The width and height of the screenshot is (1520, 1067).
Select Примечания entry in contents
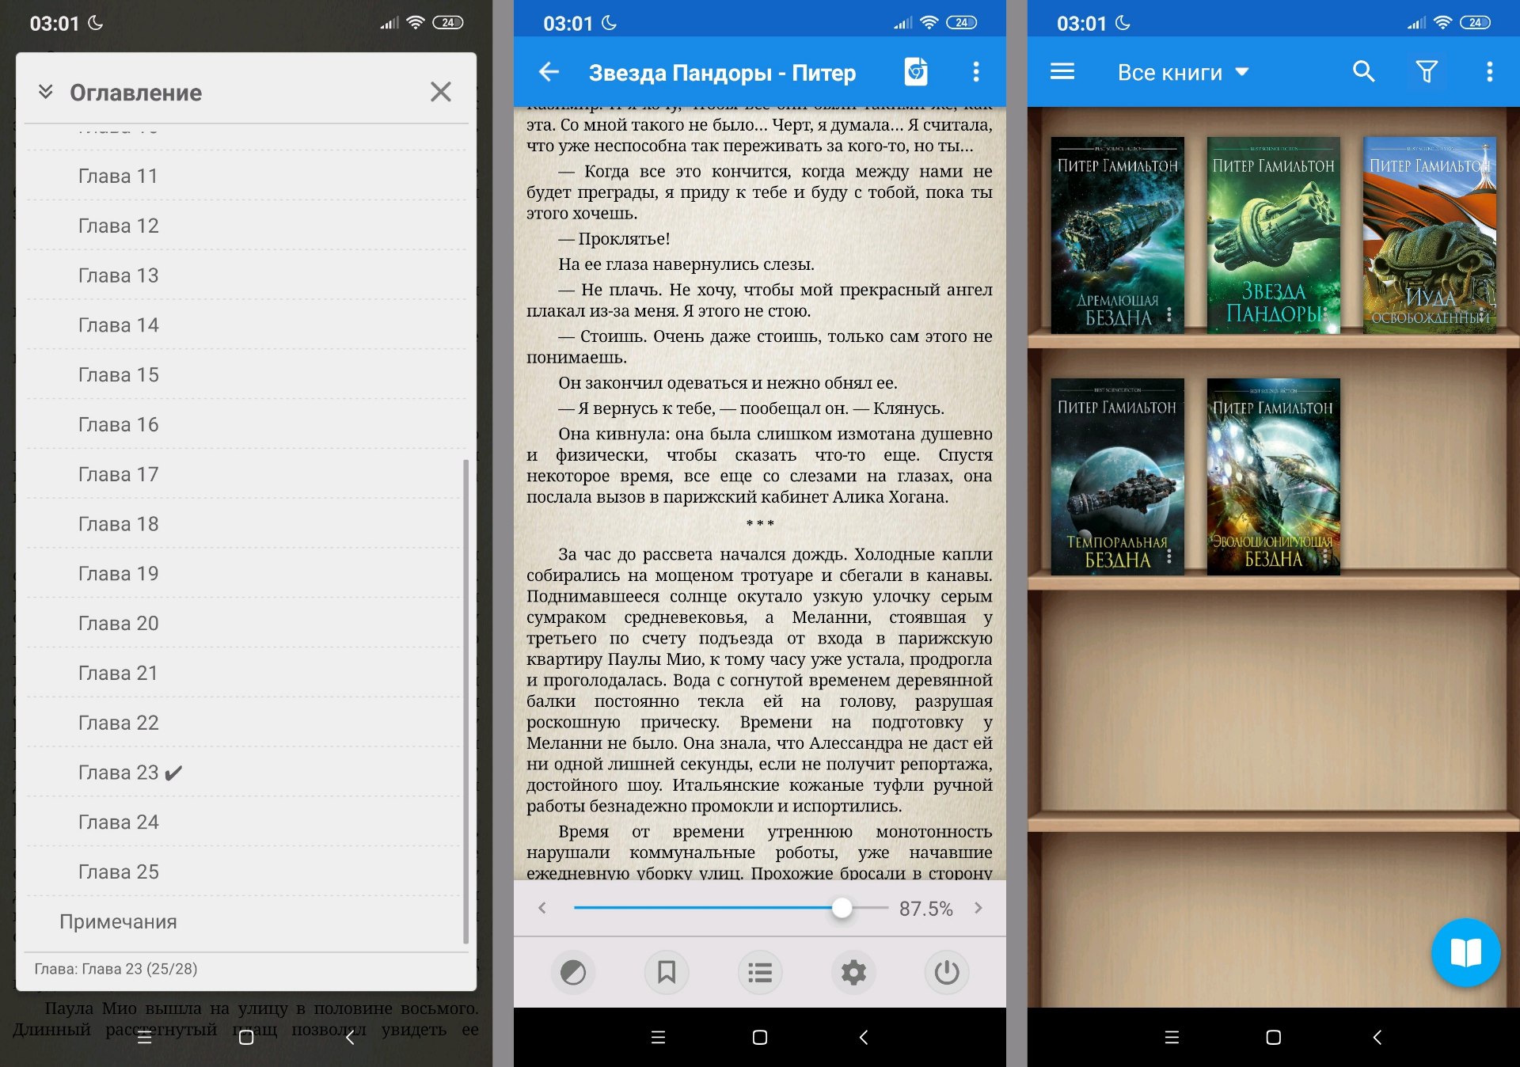[119, 922]
